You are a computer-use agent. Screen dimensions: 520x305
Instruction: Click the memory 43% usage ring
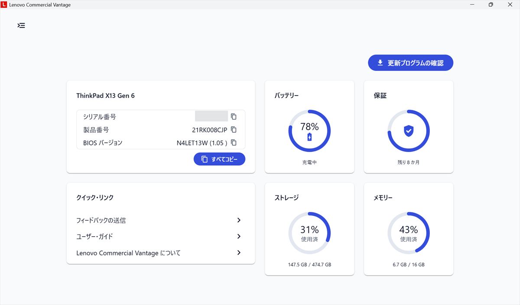tap(408, 233)
